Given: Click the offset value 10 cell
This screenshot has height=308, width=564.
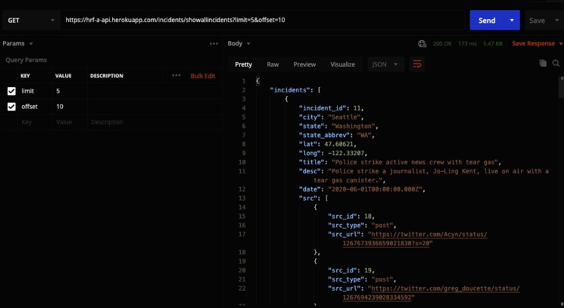Looking at the screenshot, I should point(70,106).
